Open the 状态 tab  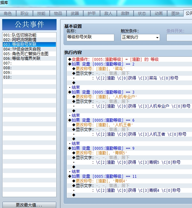coord(142,13)
